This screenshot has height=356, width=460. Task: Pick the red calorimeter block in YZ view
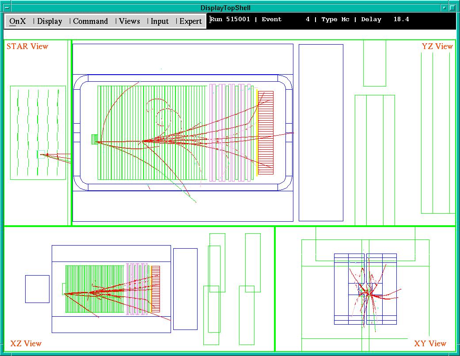pyautogui.click(x=266, y=133)
